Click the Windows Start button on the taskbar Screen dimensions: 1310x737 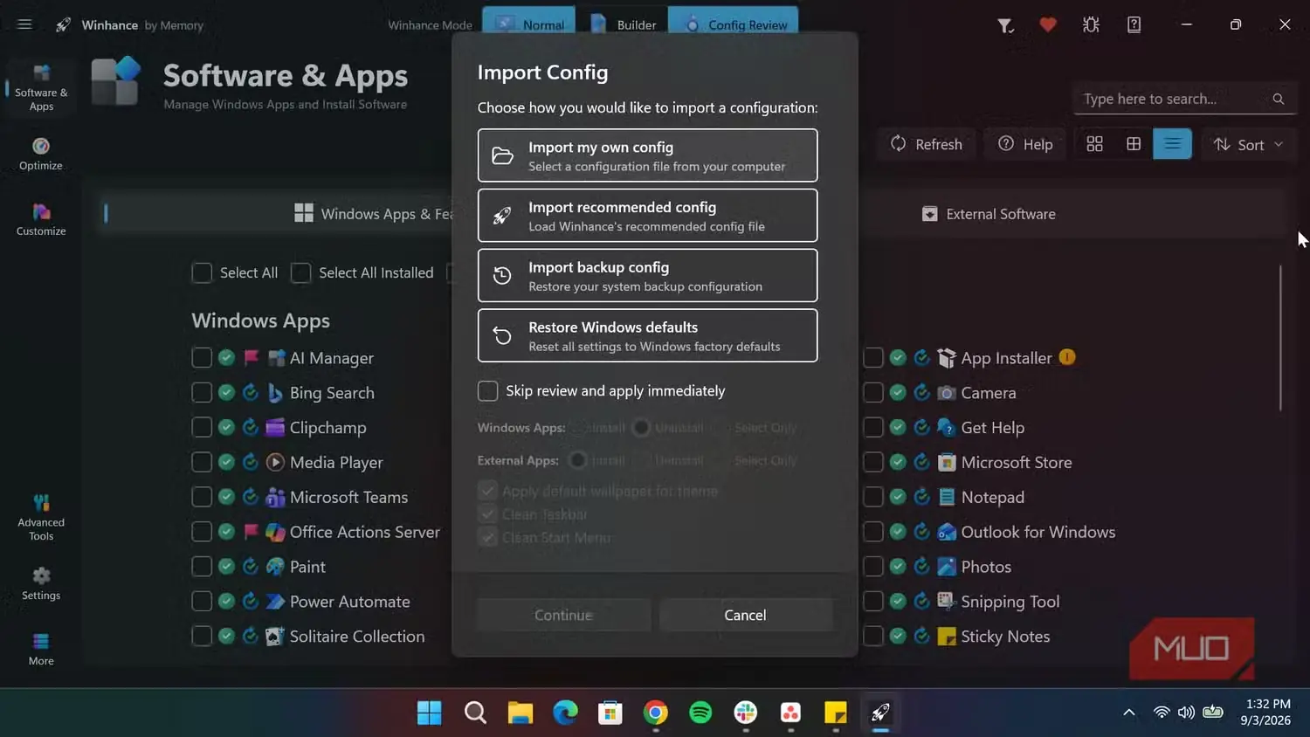tap(430, 713)
